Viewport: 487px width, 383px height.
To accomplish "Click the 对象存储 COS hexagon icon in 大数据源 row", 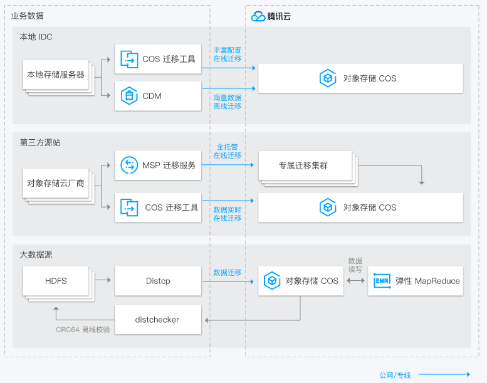I will [272, 281].
